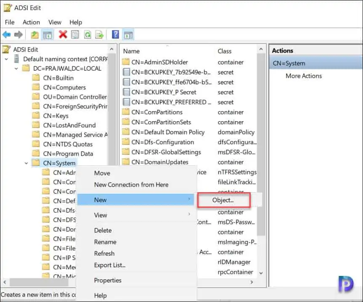Click the CN=AdminSDHolder folder icon in list

click(126, 62)
